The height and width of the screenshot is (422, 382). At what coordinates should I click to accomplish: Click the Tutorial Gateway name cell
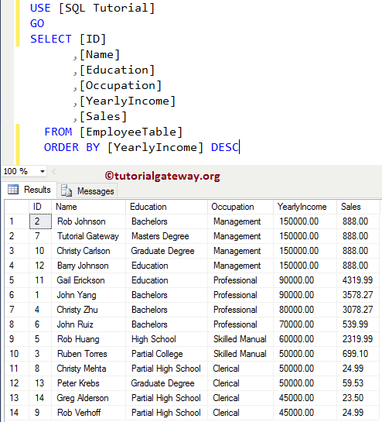(88, 236)
